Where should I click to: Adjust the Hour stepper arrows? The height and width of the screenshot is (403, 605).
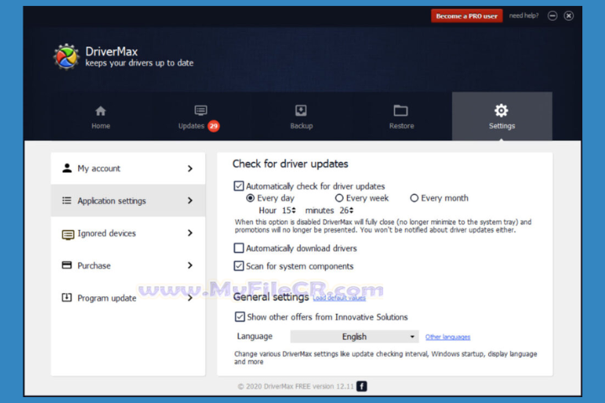294,211
